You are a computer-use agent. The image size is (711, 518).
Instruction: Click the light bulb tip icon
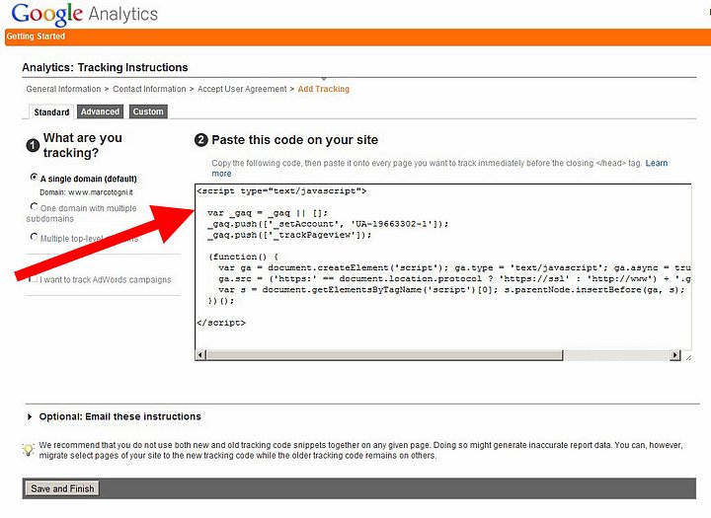coord(28,450)
